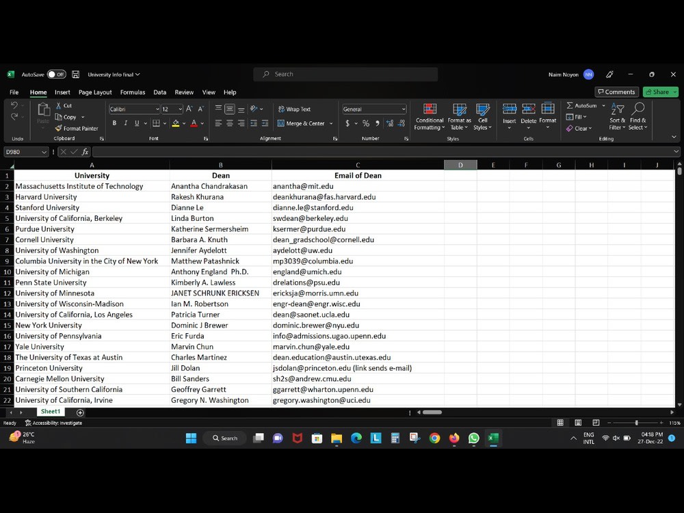Expand the Merge & Center dropdown arrow

[331, 123]
